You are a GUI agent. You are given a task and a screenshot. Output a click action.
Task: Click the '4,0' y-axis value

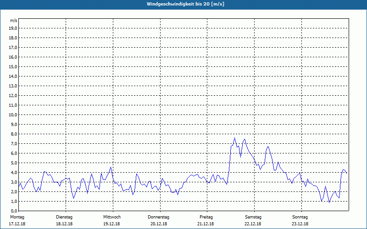14,173
